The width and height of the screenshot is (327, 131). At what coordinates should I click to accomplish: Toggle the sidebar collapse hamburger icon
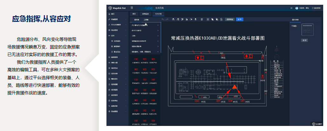coord(132,8)
